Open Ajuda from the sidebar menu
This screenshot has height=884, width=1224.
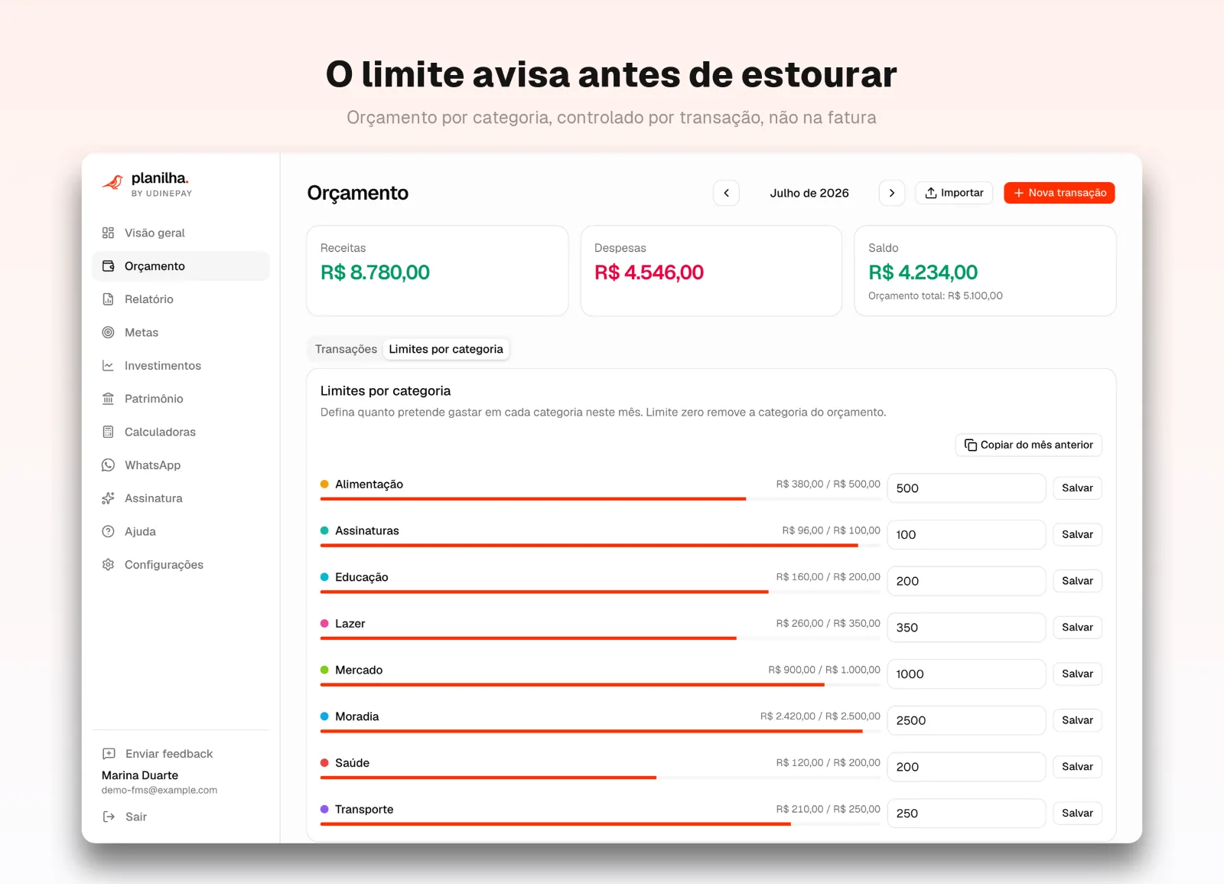[x=181, y=531]
